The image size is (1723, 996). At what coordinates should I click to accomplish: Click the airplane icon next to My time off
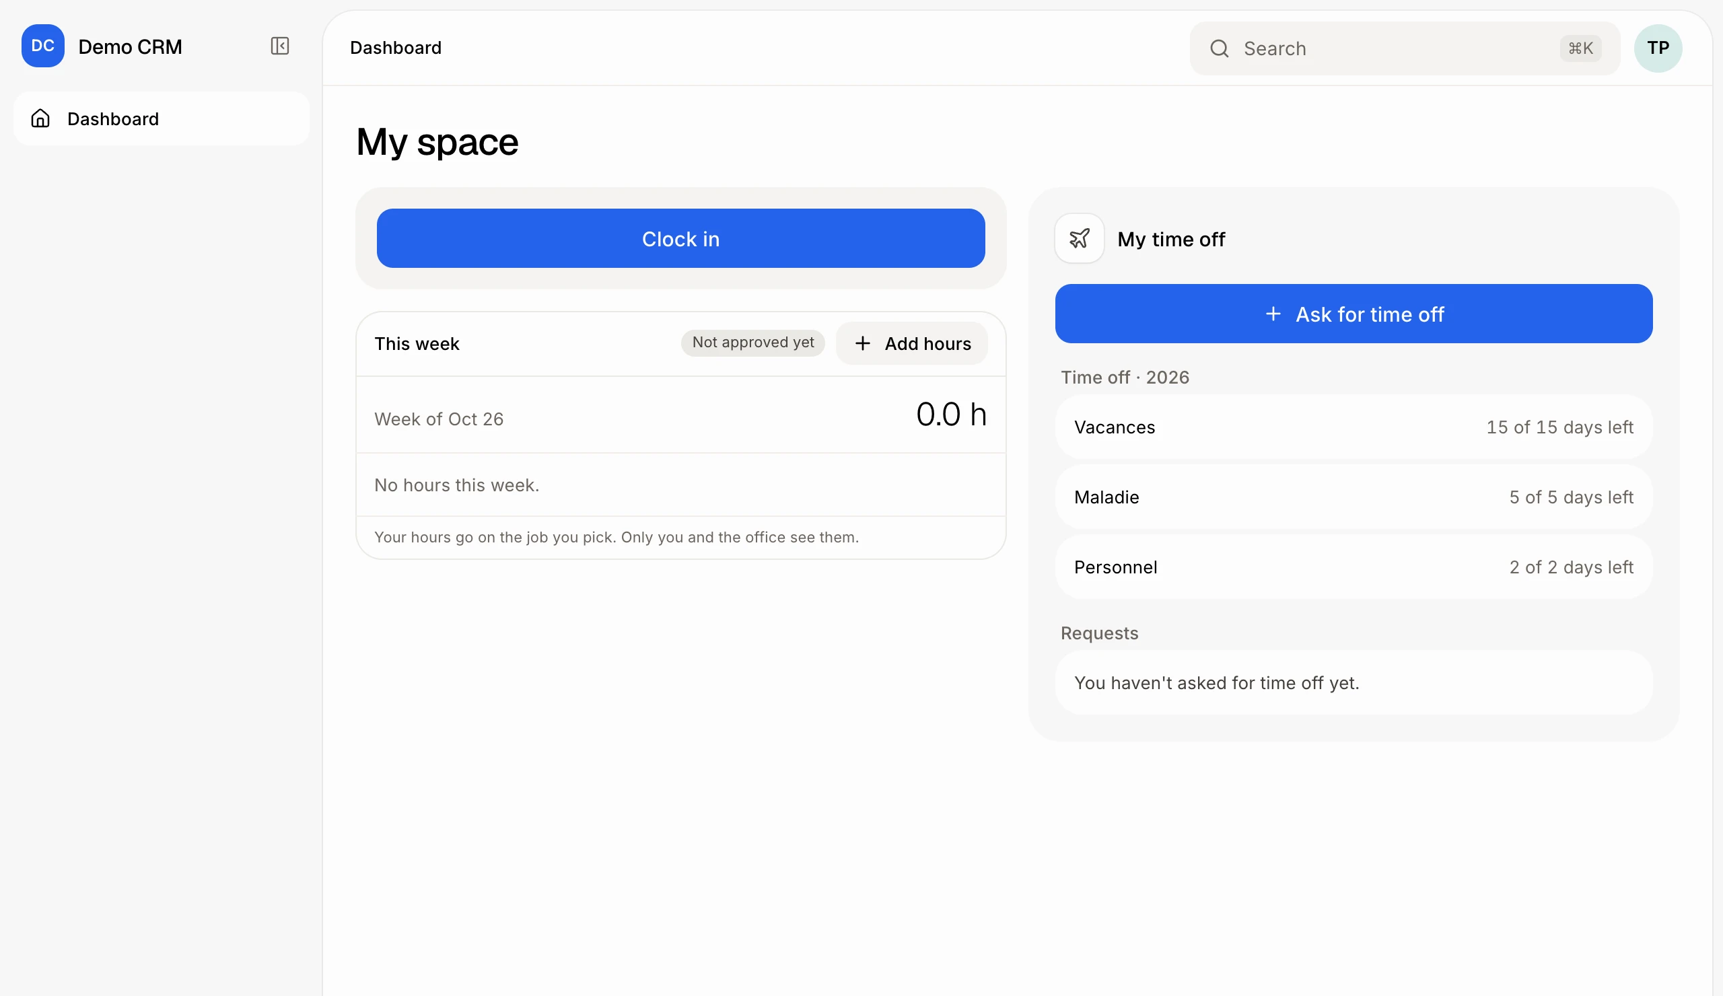click(x=1079, y=239)
